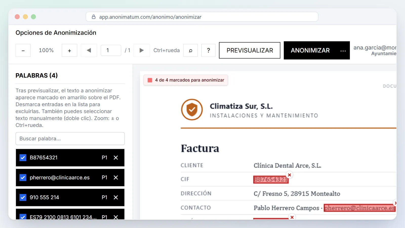Zoom out with the minus button

click(23, 50)
